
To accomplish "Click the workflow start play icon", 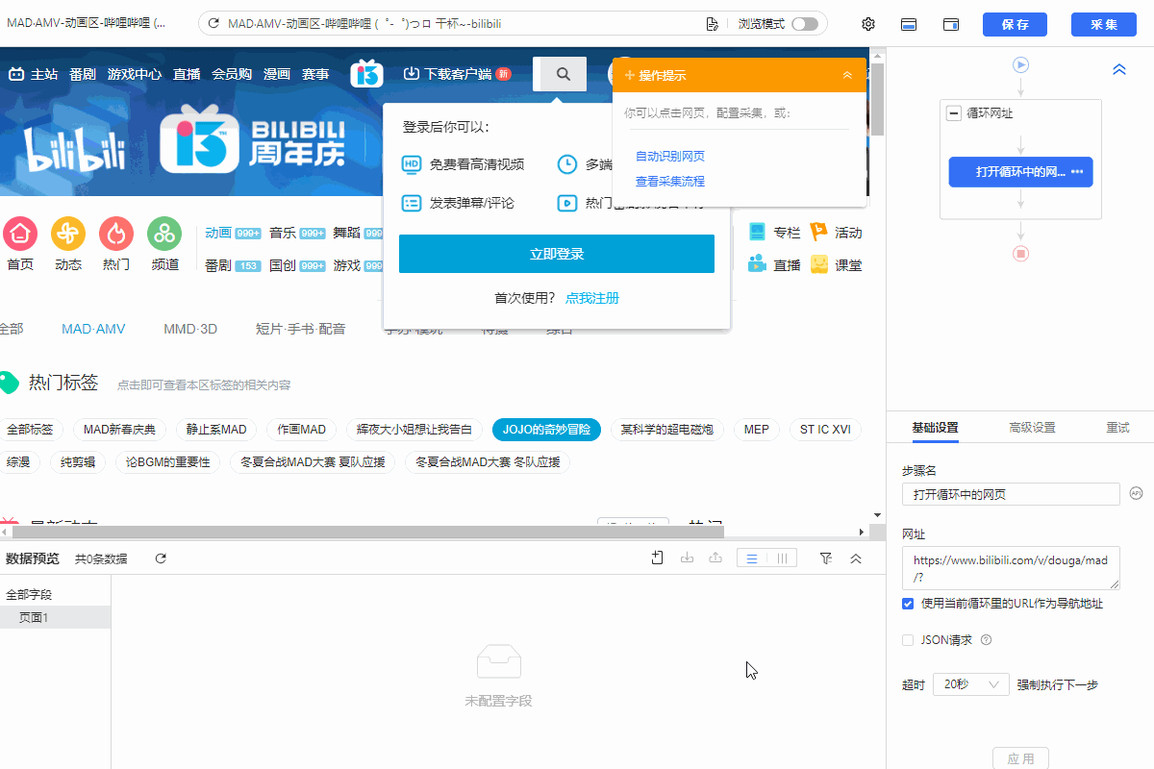I will tap(1021, 64).
